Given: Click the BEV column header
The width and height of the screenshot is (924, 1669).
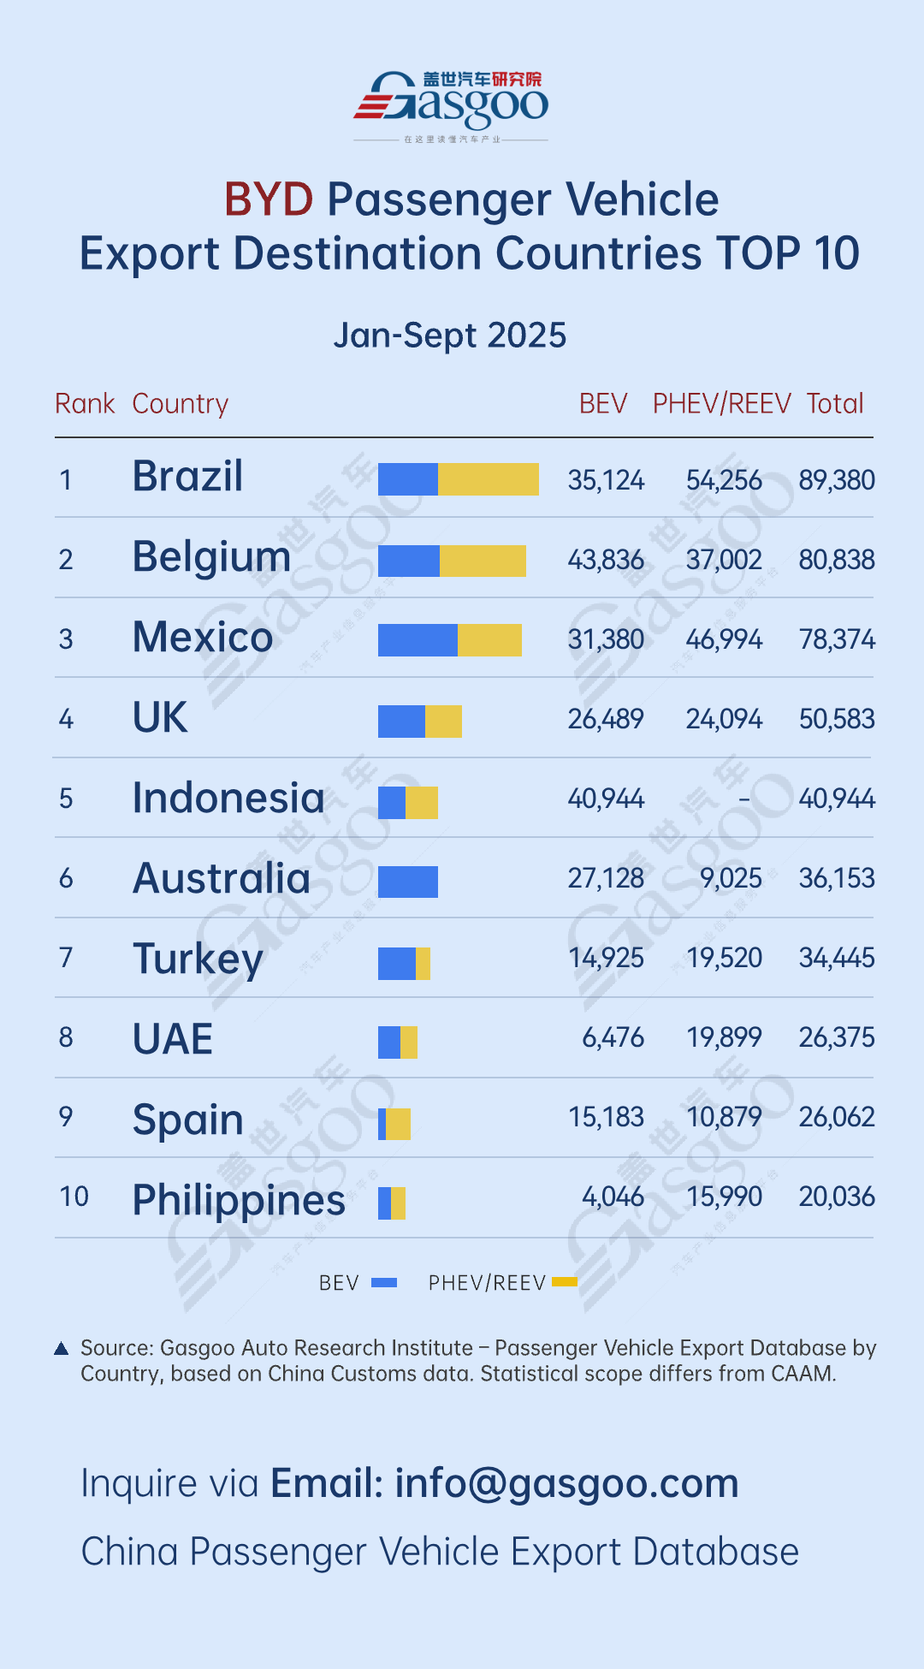Looking at the screenshot, I should pyautogui.click(x=603, y=404).
